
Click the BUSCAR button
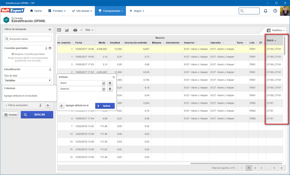pyautogui.click(x=37, y=115)
